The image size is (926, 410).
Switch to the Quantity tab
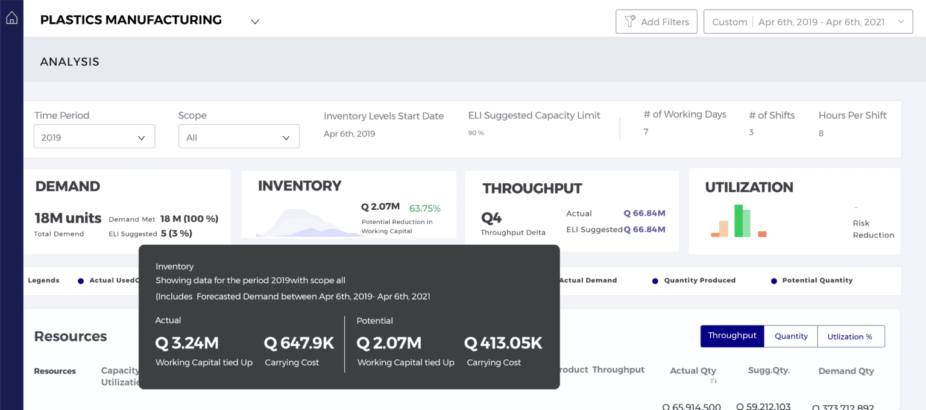pyautogui.click(x=790, y=336)
